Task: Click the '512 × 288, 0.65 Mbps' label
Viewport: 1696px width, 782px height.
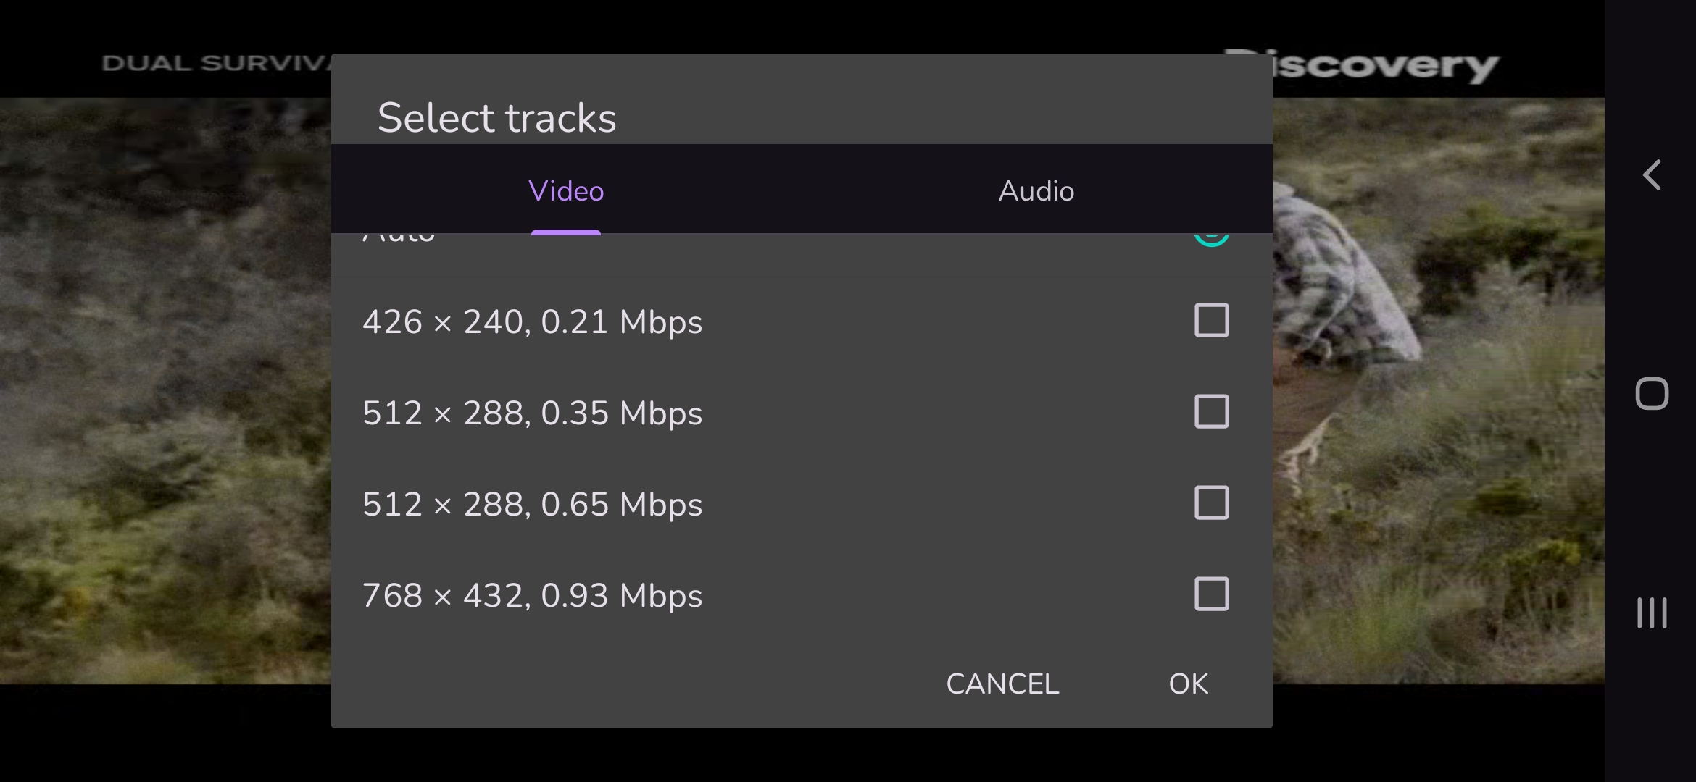Action: point(533,505)
